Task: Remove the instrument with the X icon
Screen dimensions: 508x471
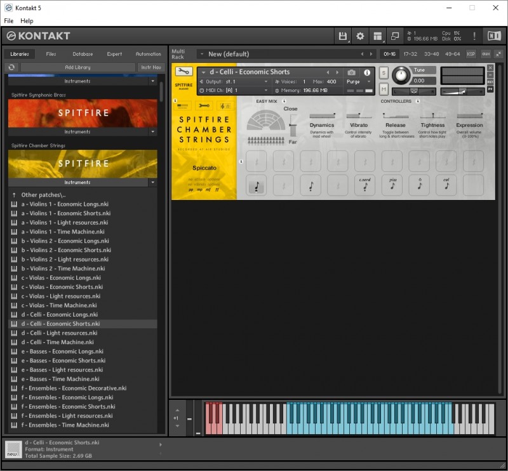Action: click(490, 68)
